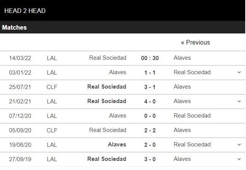Select the CLF label on 25/07/21
The height and width of the screenshot is (170, 246).
point(52,87)
